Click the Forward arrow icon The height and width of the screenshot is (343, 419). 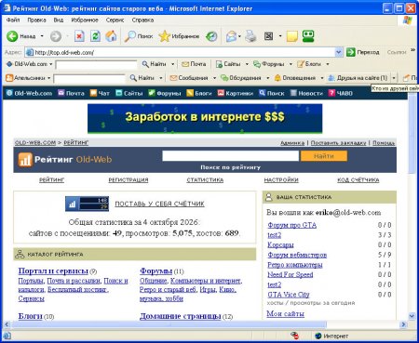(x=56, y=36)
